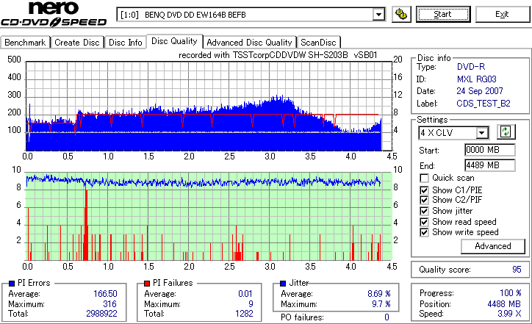
Task: Click PI Errors total 2988922
Action: pos(101,314)
